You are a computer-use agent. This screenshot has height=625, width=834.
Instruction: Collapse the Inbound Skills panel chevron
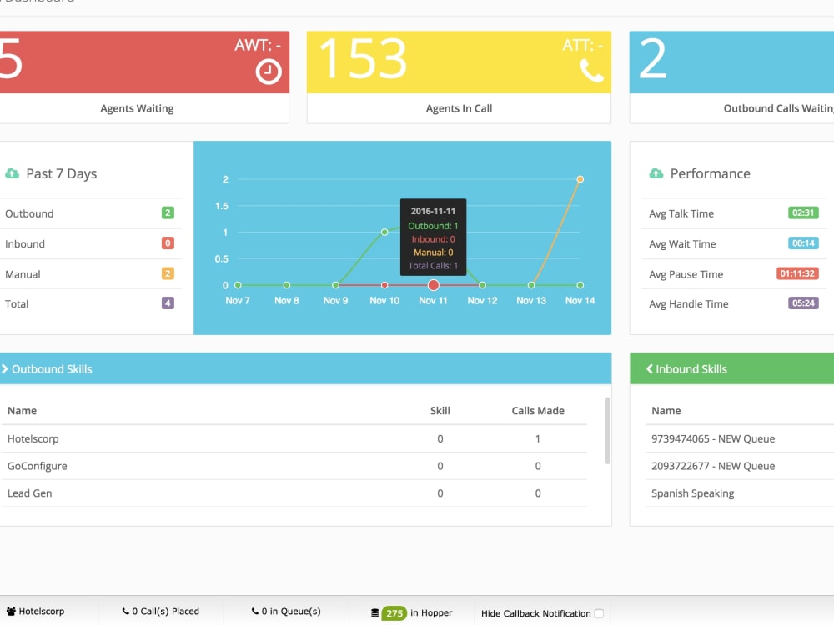pyautogui.click(x=650, y=368)
